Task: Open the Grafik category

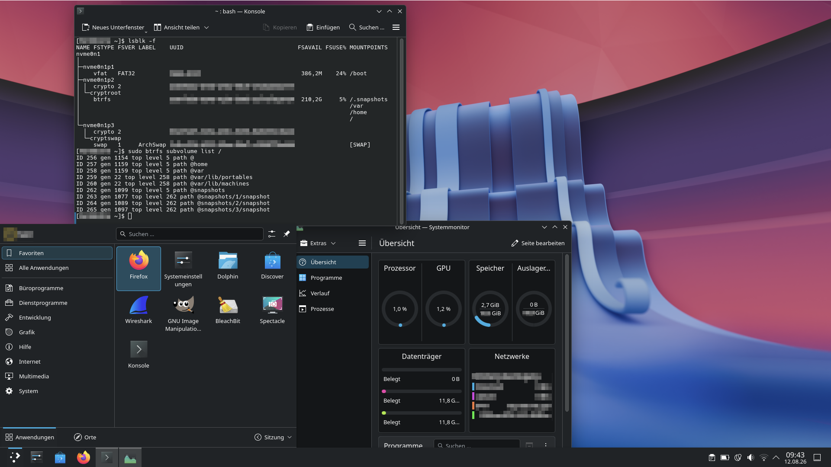Action: (57, 332)
